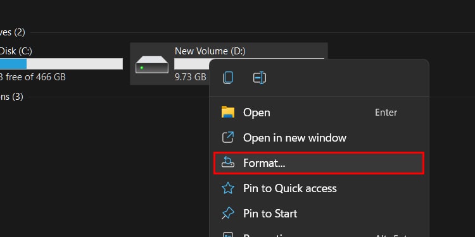This screenshot has width=475, height=237.
Task: Click the 9.73 GB text under D:
Action: [190, 77]
